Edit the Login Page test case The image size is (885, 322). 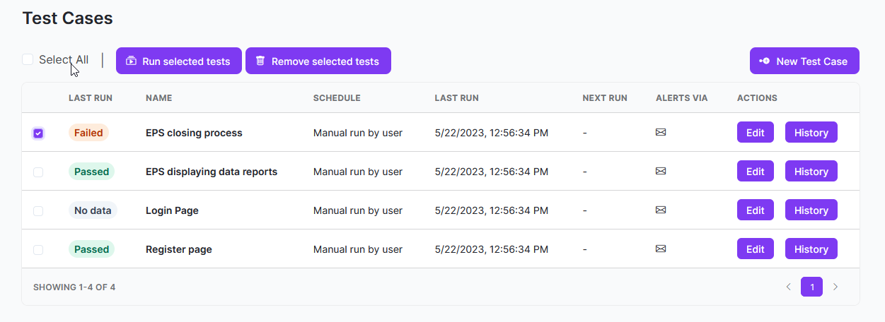pos(755,210)
